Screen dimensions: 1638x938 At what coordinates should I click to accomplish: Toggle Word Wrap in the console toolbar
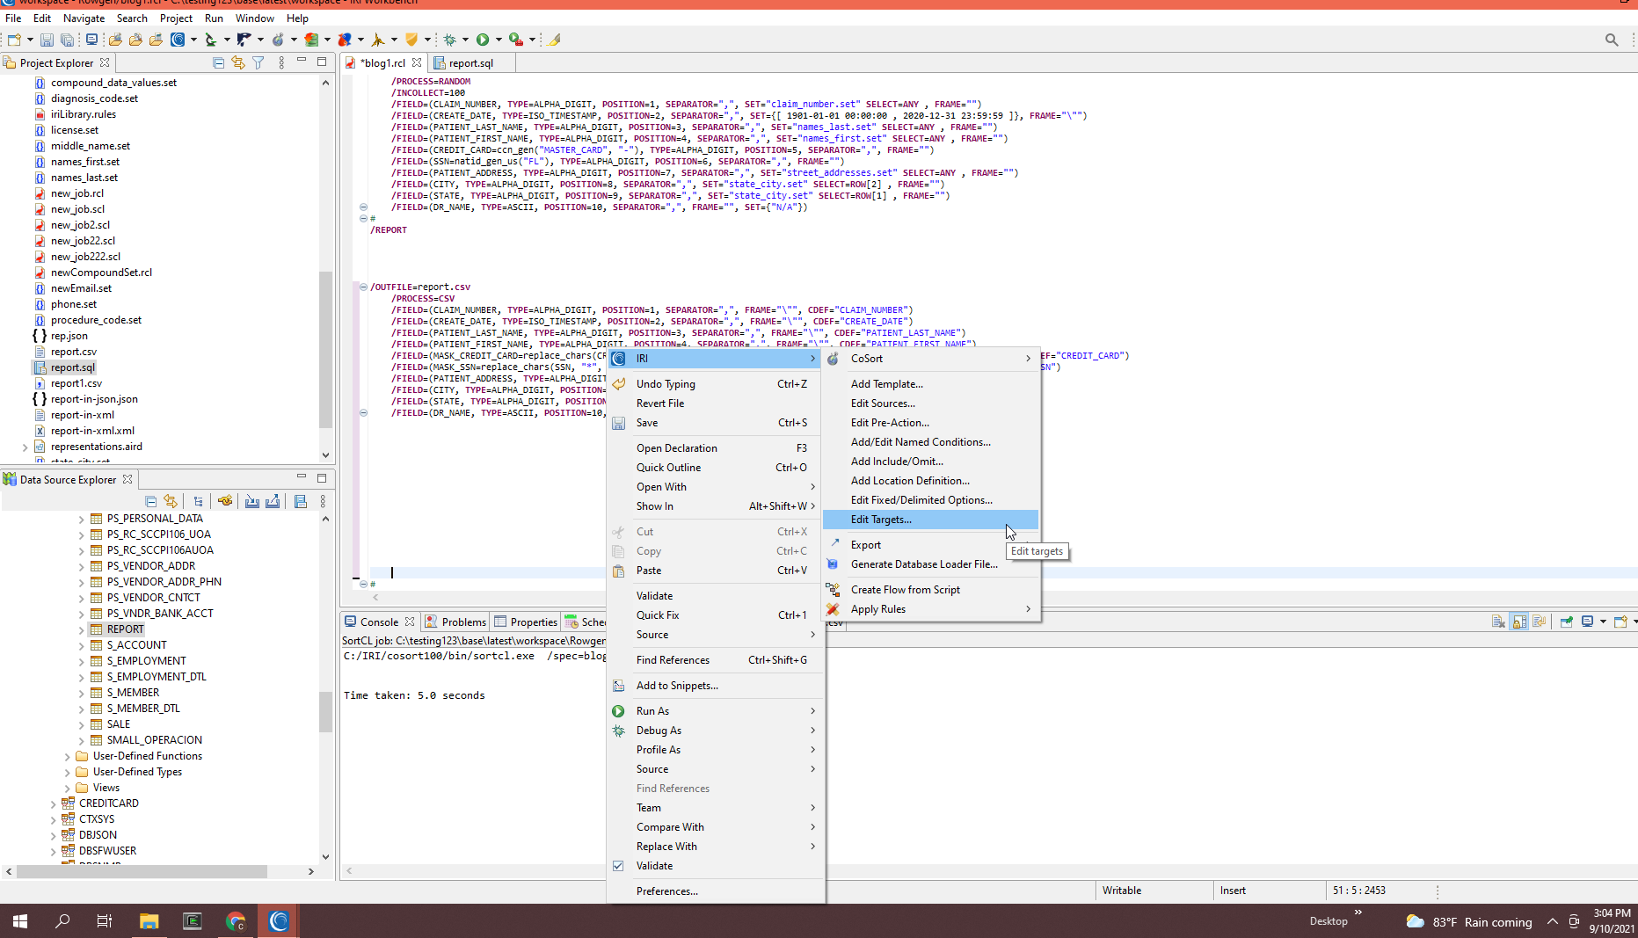tap(1539, 622)
